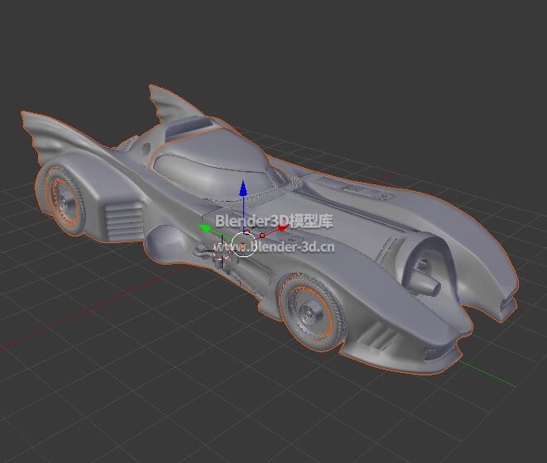Click the rear side vent grille

pos(124,220)
